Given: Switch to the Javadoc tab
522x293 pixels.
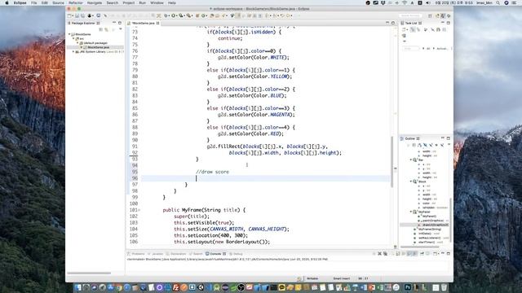Looking at the screenshot, I should tap(156, 254).
